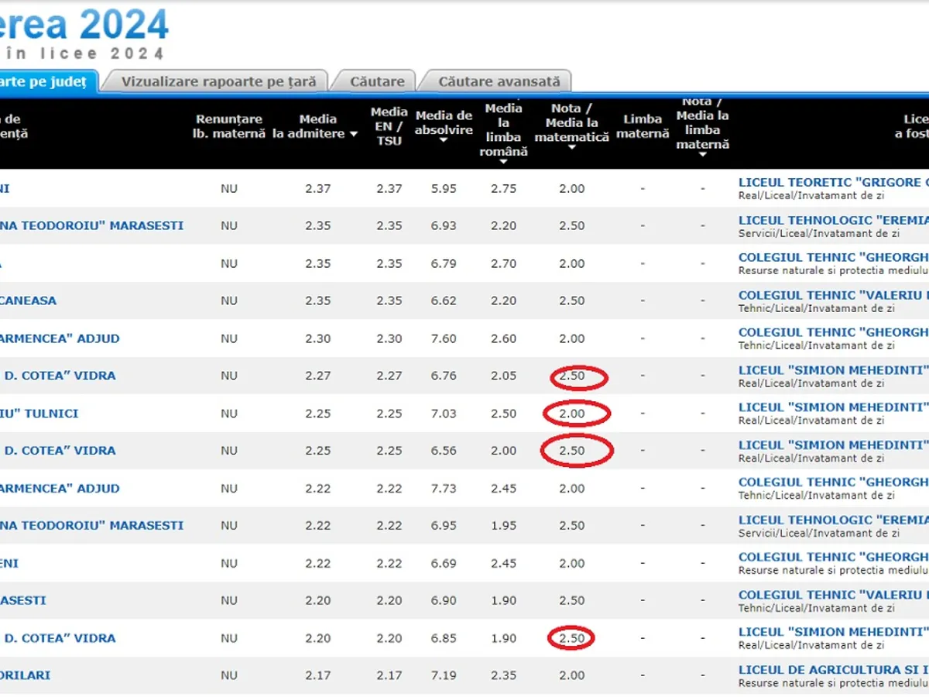
Task: Switch to the Căutare tab
Action: tap(377, 81)
